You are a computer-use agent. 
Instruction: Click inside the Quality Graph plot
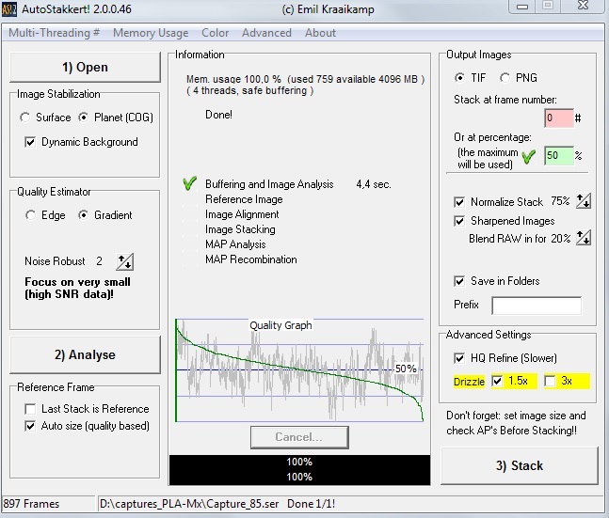click(x=299, y=370)
